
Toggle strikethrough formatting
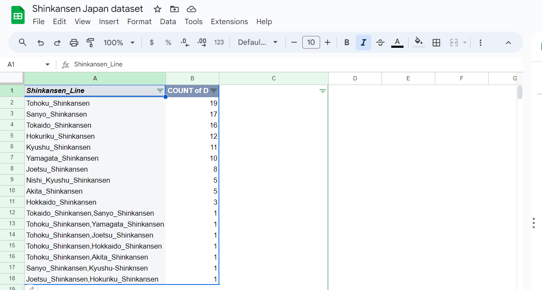380,42
